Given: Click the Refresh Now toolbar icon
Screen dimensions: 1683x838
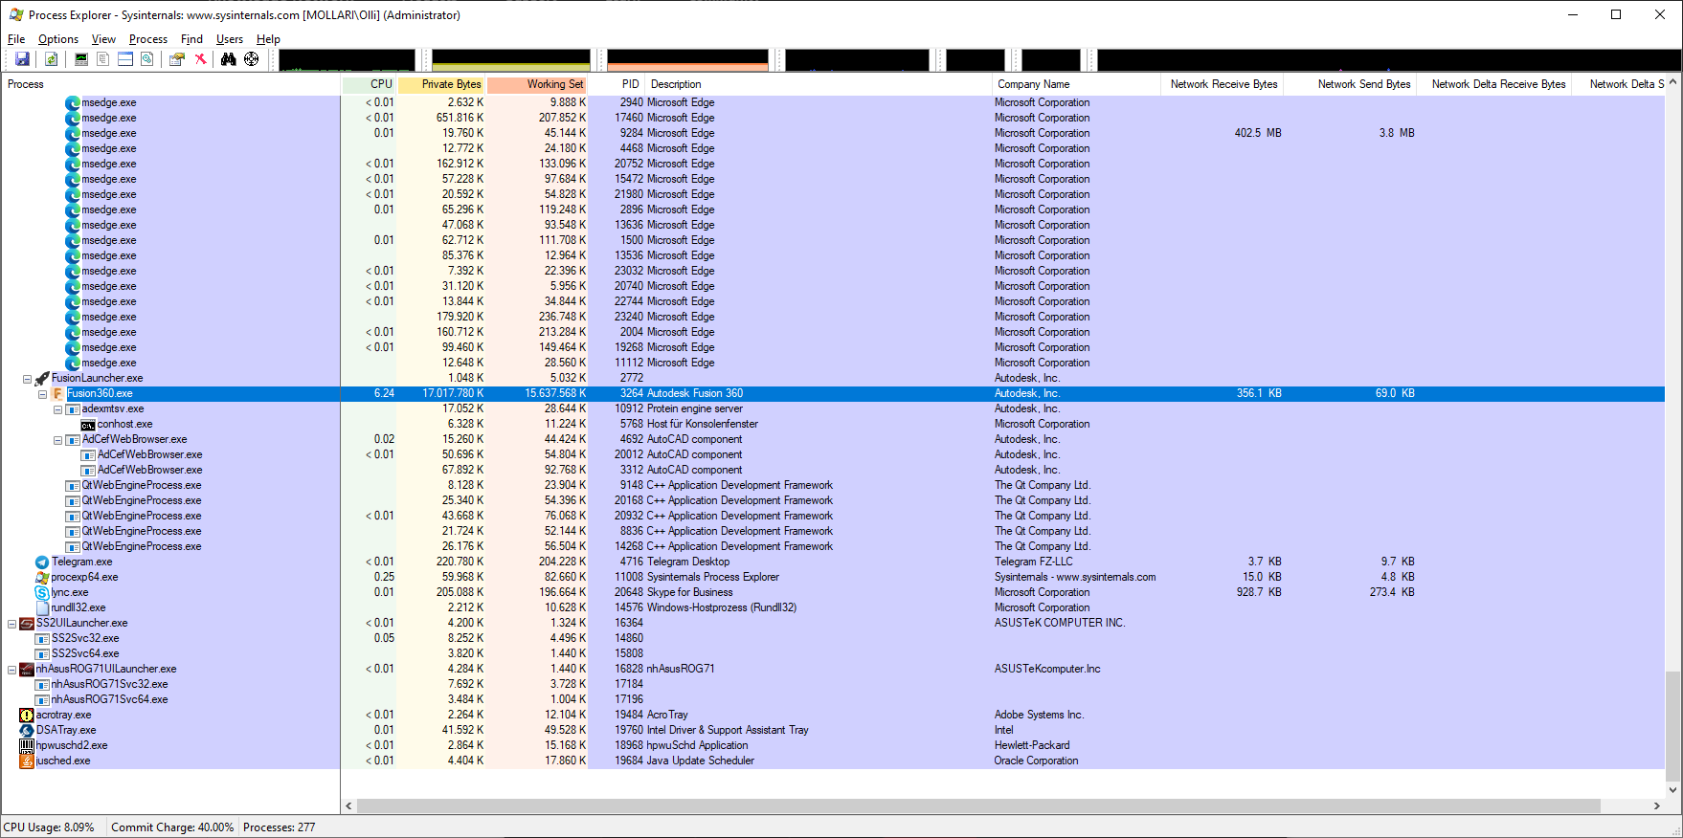Looking at the screenshot, I should 52,59.
